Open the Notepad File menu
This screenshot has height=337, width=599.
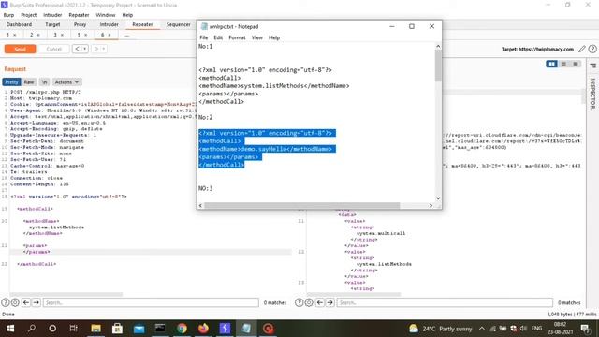click(204, 37)
